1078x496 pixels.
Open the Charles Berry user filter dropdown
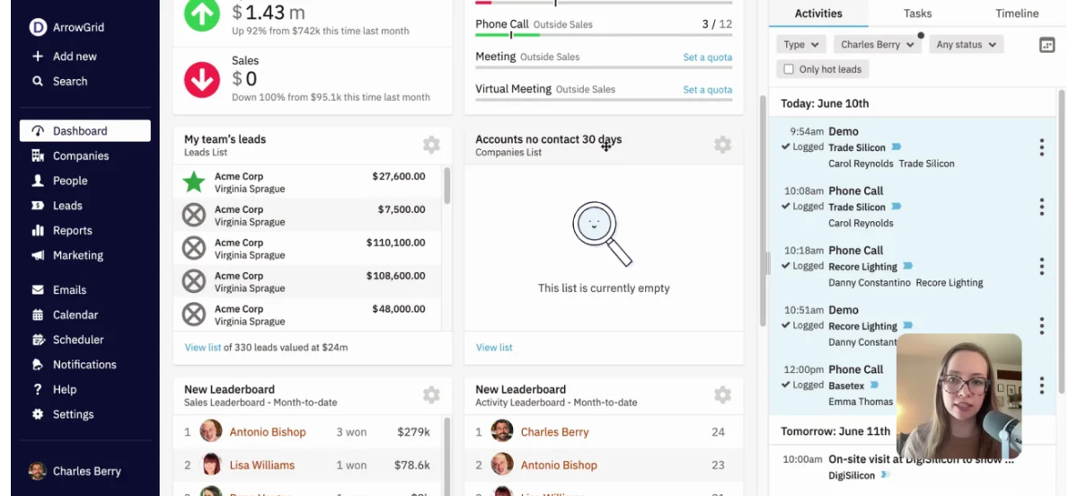click(878, 44)
